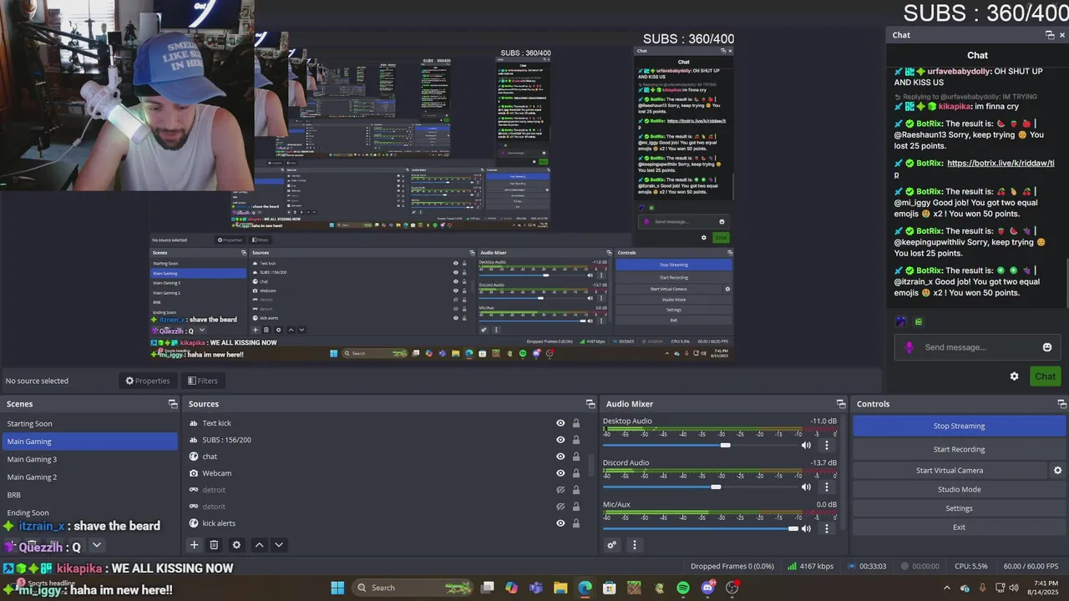This screenshot has width=1069, height=601.
Task: Open virtual camera settings gear icon
Action: pyautogui.click(x=1057, y=471)
